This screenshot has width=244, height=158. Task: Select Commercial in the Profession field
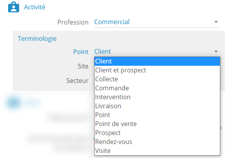(x=157, y=22)
